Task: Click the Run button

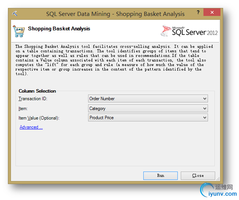Action: click(x=160, y=175)
